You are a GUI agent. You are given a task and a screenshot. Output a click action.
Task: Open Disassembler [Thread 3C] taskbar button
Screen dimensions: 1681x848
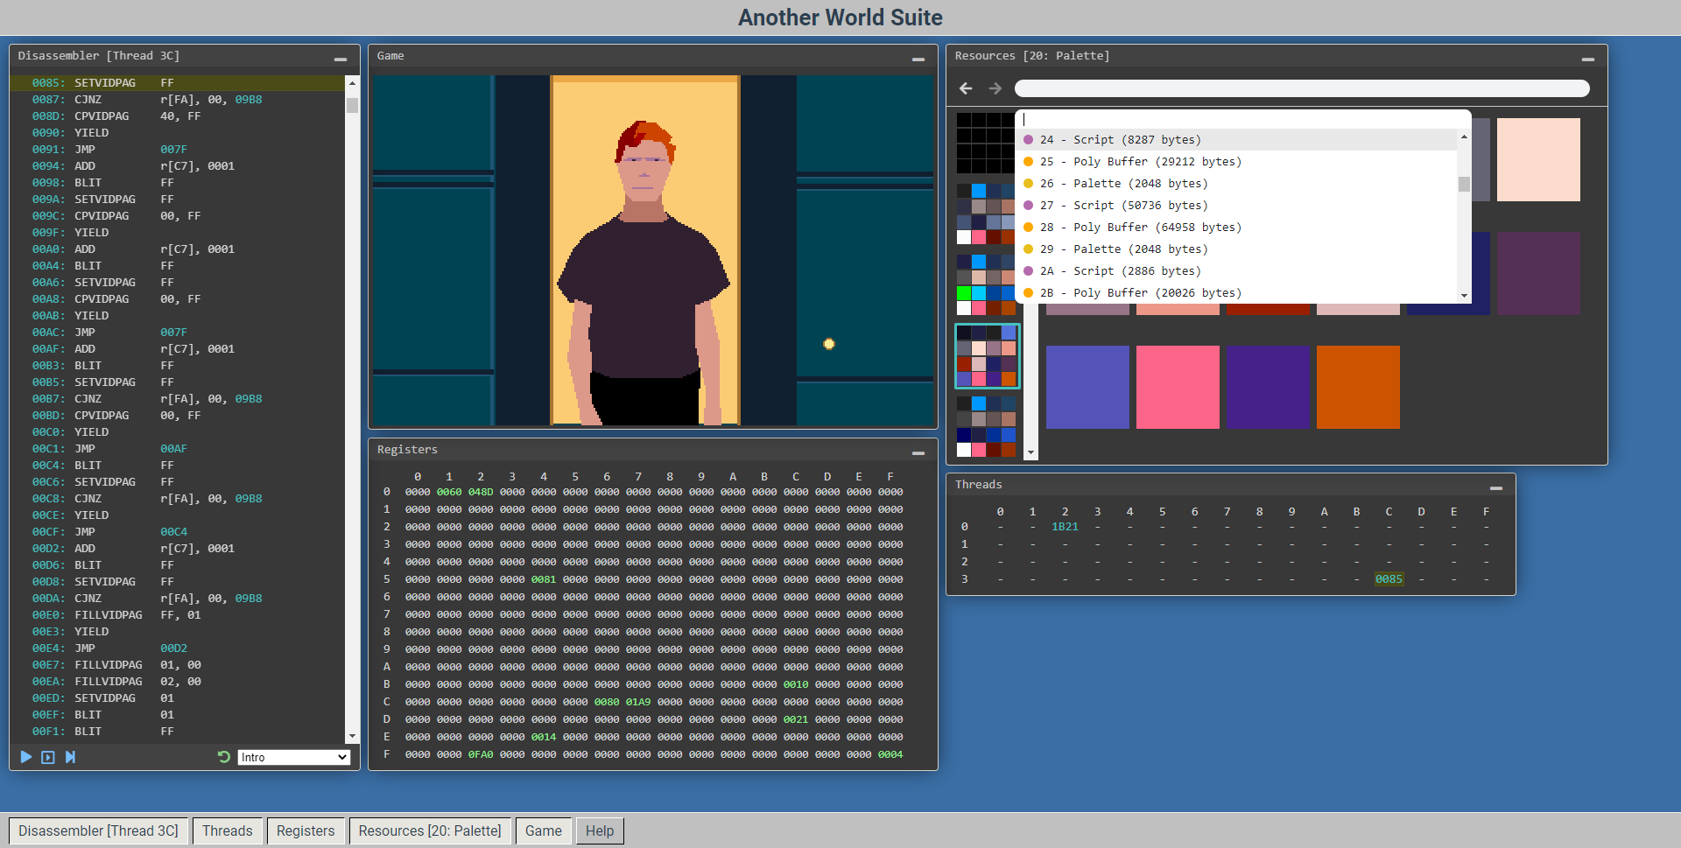(98, 830)
